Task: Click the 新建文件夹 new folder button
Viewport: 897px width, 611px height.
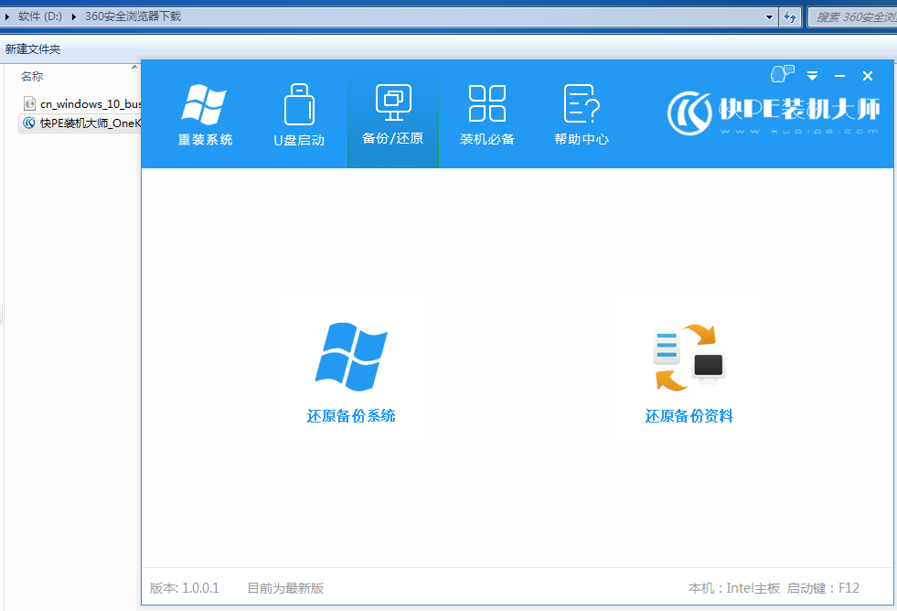Action: 33,49
